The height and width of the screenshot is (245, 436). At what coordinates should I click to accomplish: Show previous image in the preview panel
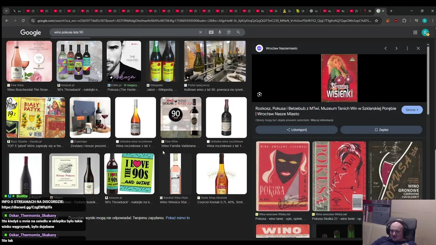pyautogui.click(x=386, y=48)
